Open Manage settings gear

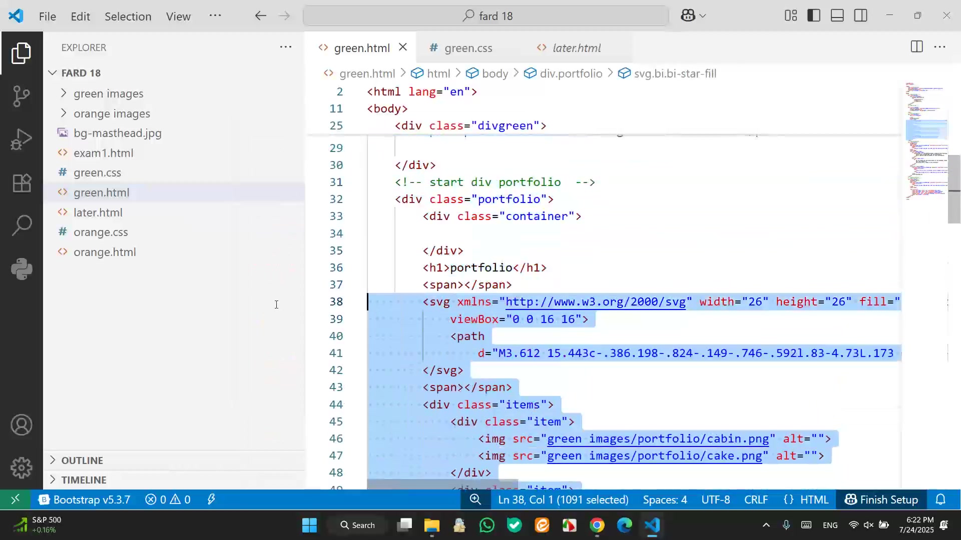(21, 468)
